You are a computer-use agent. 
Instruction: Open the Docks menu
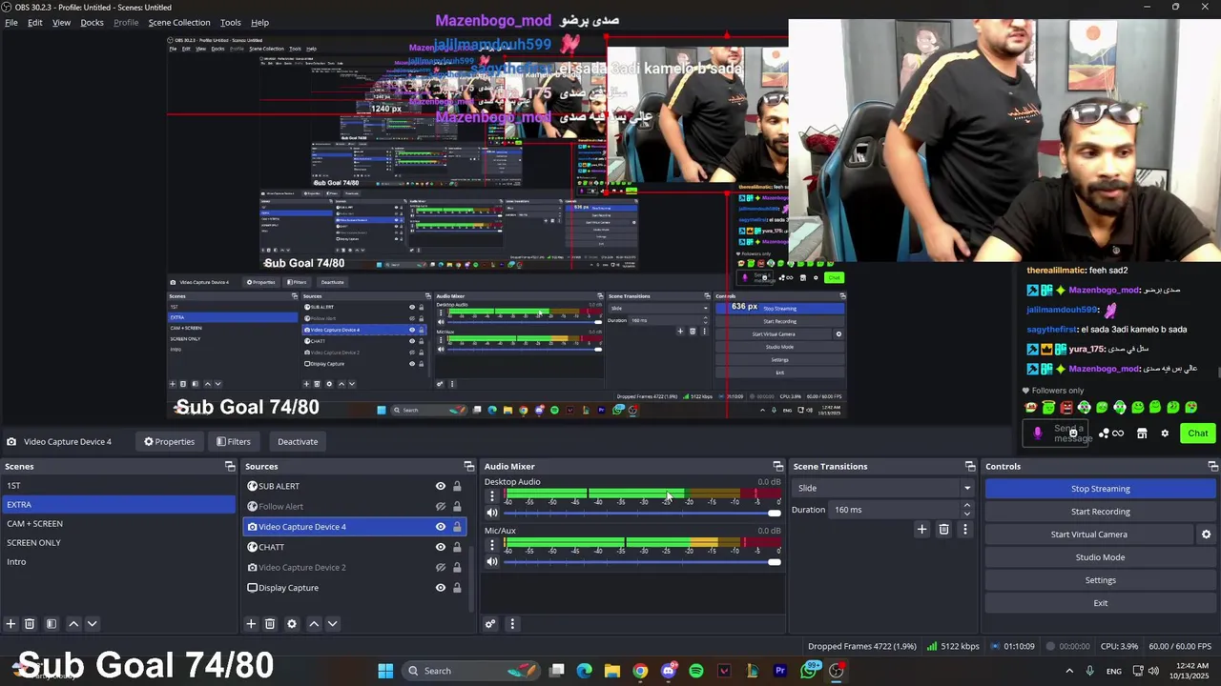(x=92, y=22)
